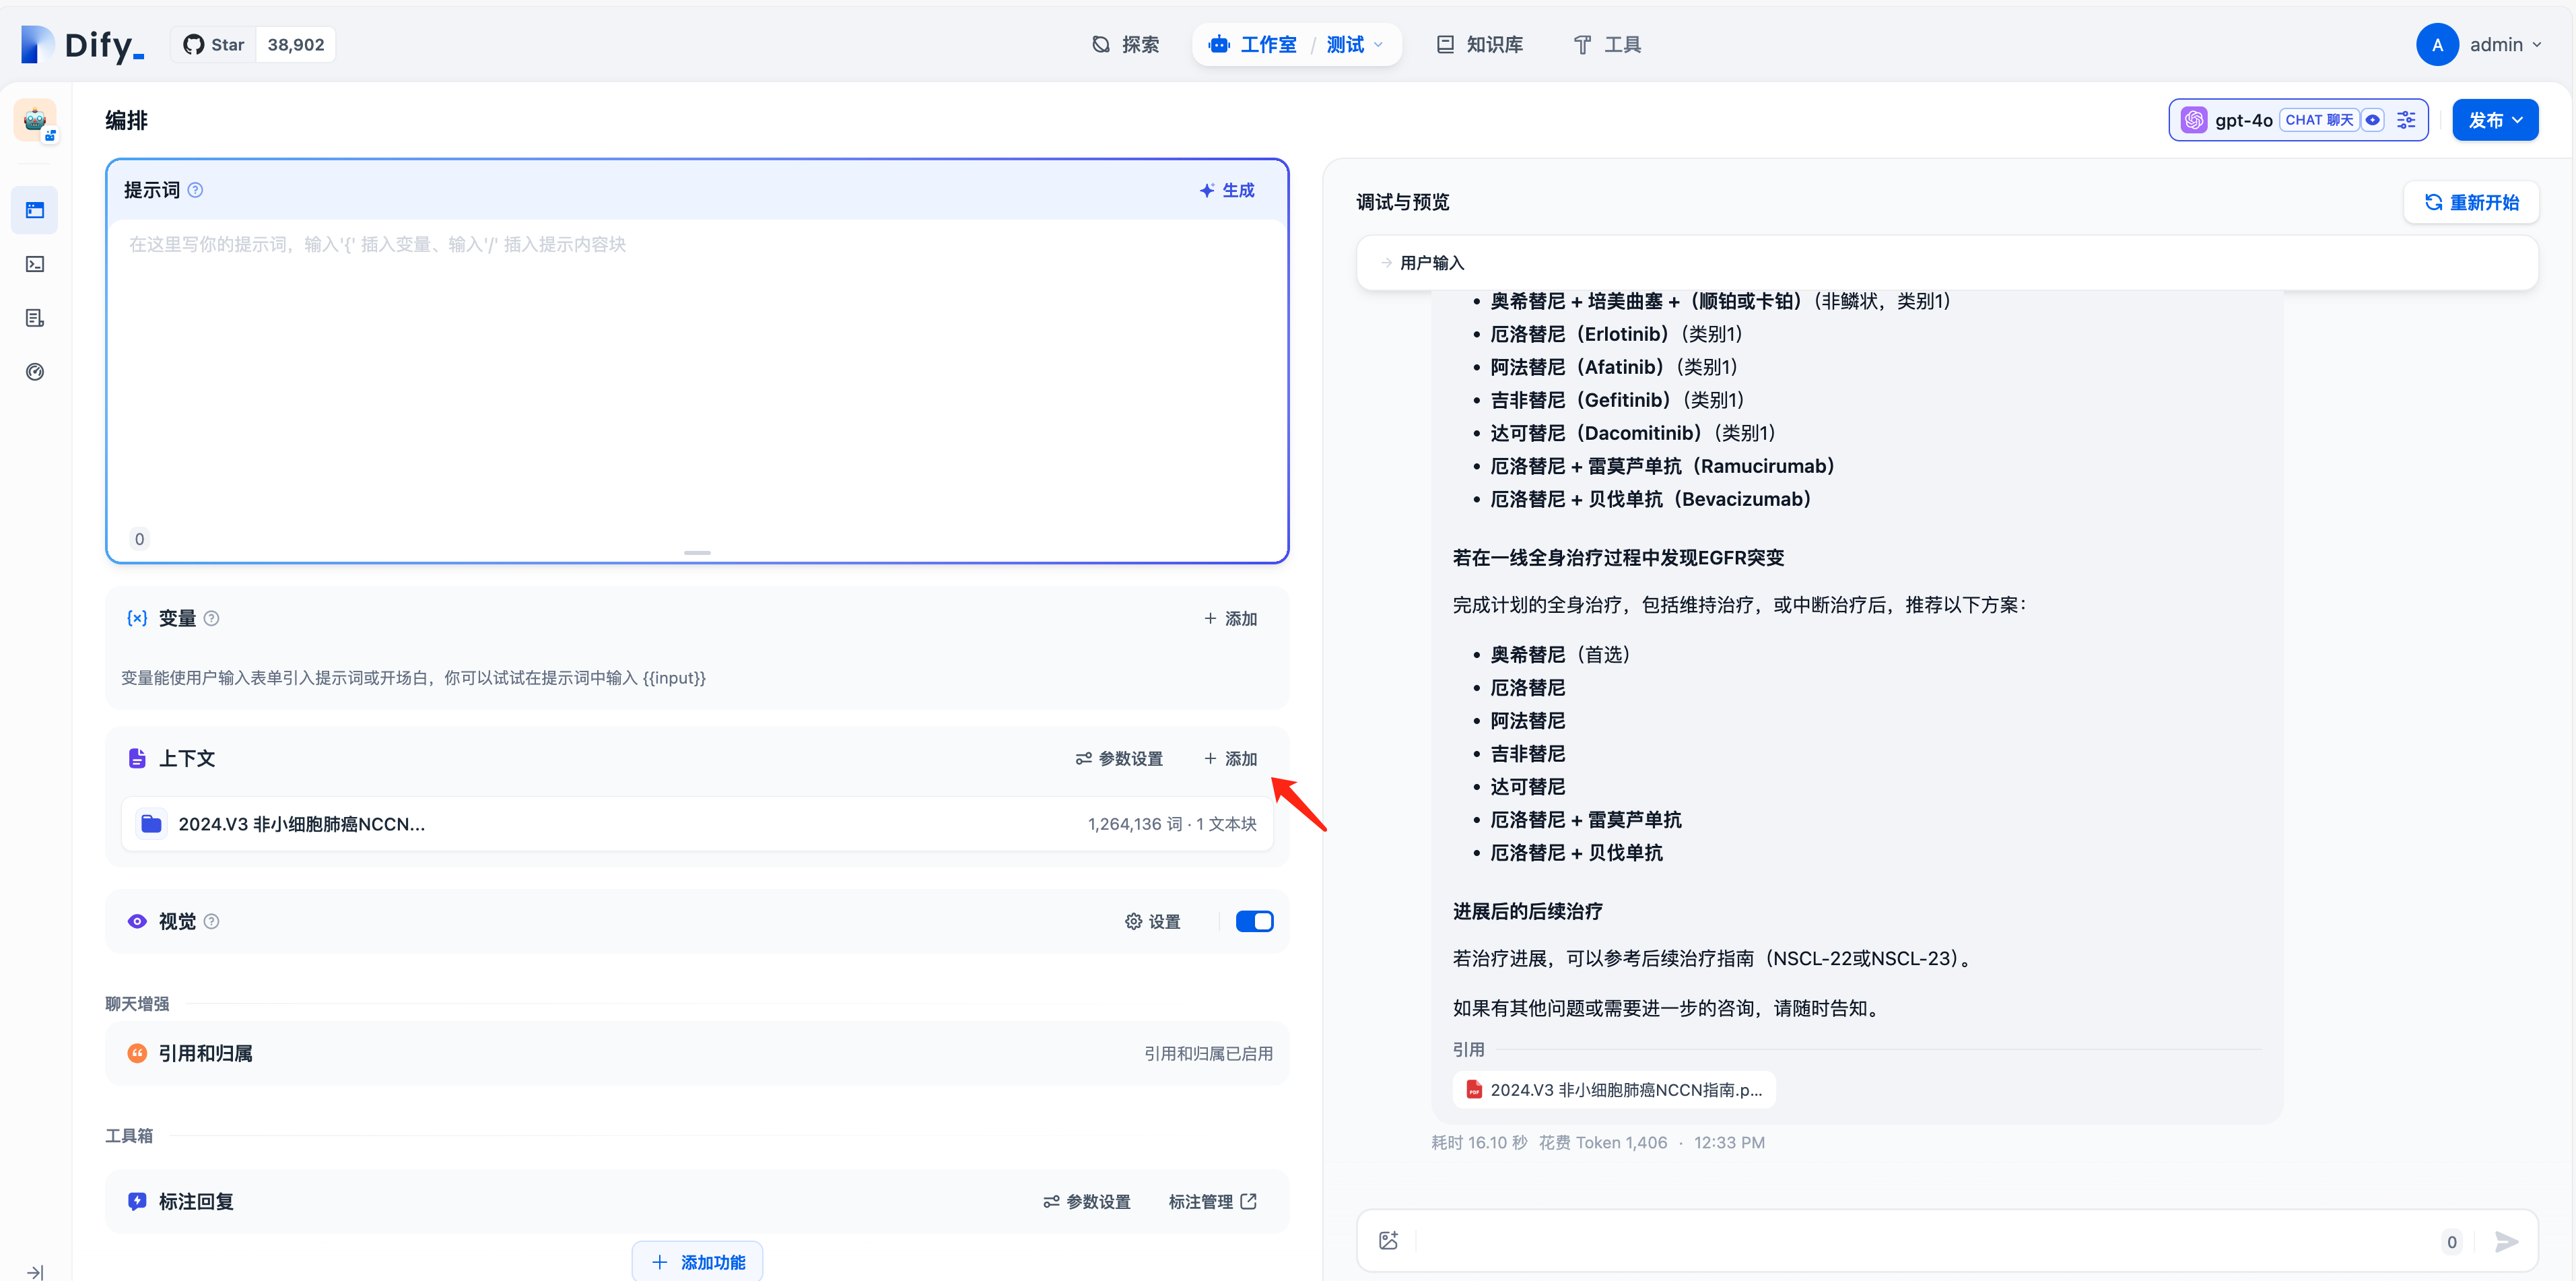Click the 进展后的后续治疗 heading
2576x1281 pixels.
(x=1527, y=911)
